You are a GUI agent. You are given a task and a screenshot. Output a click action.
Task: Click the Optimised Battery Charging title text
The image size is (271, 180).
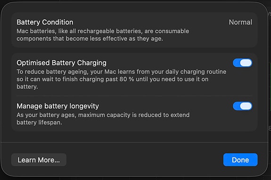tap(62, 63)
